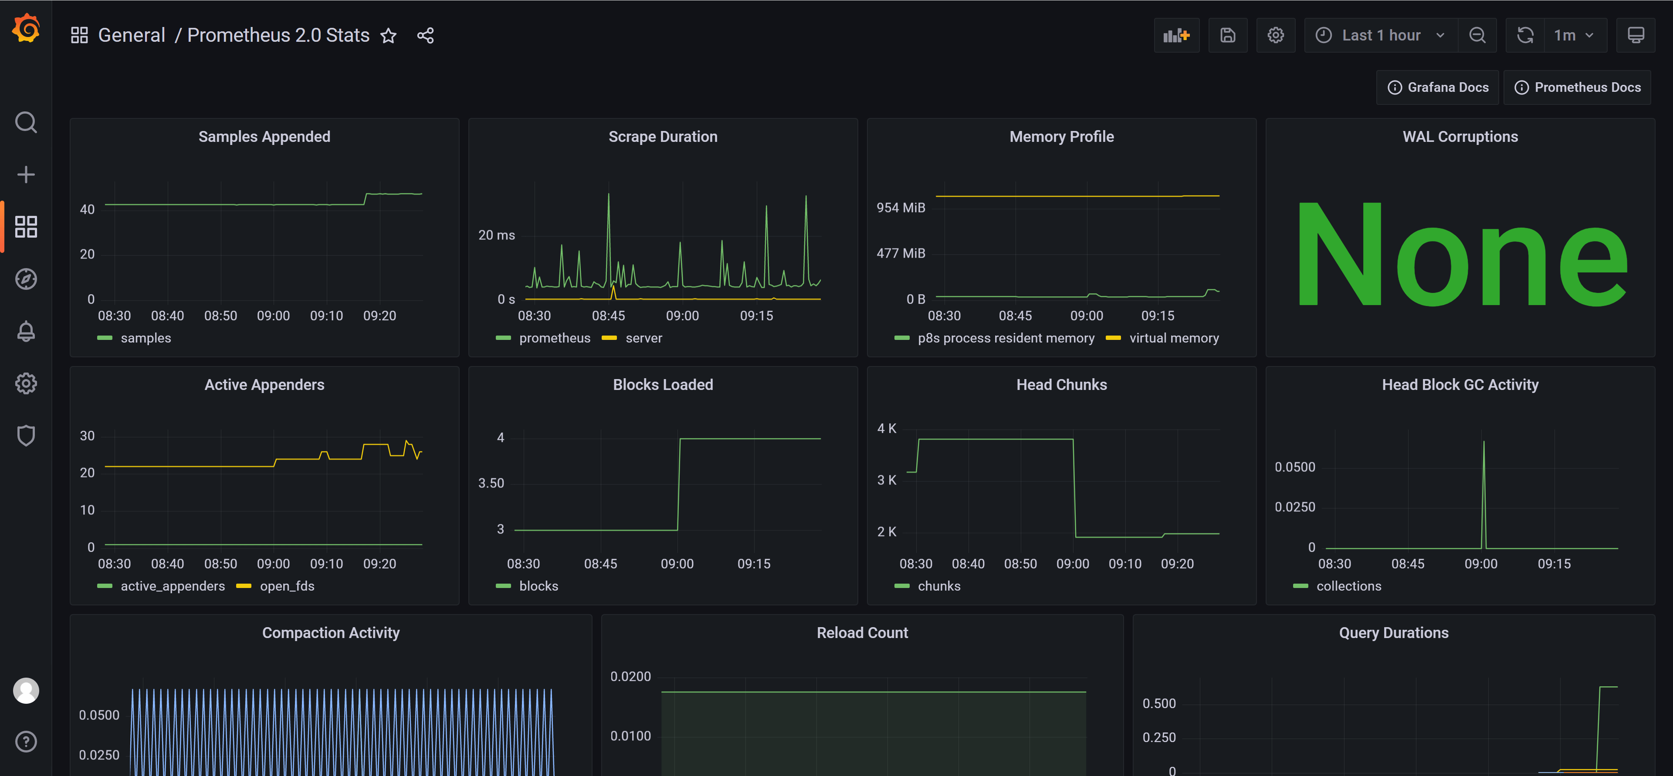Viewport: 1673px width, 776px height.
Task: Click the zoom out time range icon
Action: (1477, 36)
